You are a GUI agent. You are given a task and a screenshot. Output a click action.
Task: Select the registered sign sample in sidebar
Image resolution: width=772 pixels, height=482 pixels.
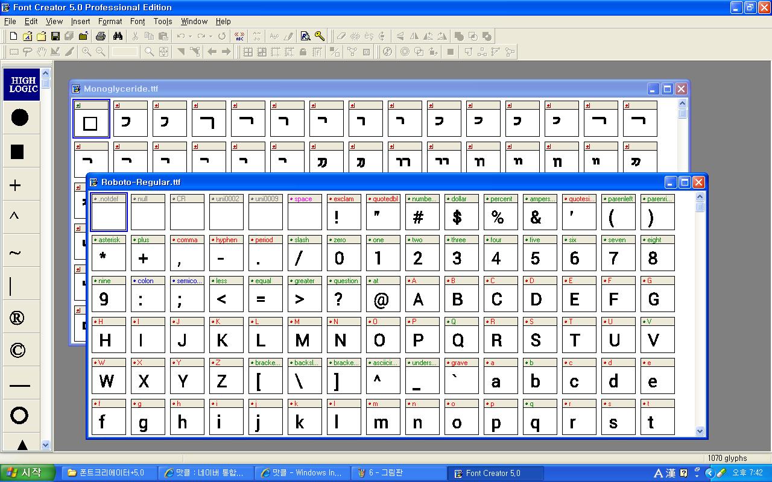pos(18,318)
